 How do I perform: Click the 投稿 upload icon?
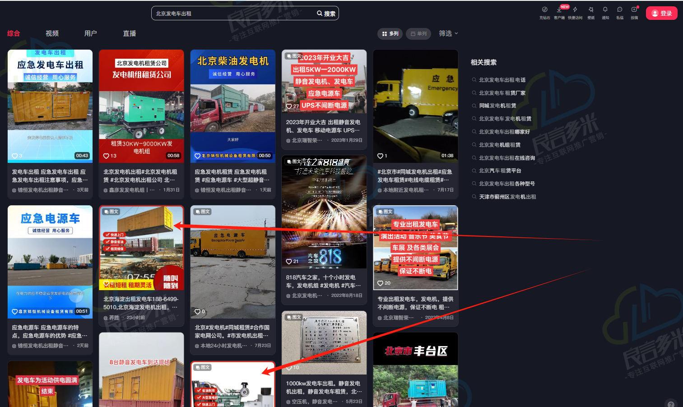[634, 10]
